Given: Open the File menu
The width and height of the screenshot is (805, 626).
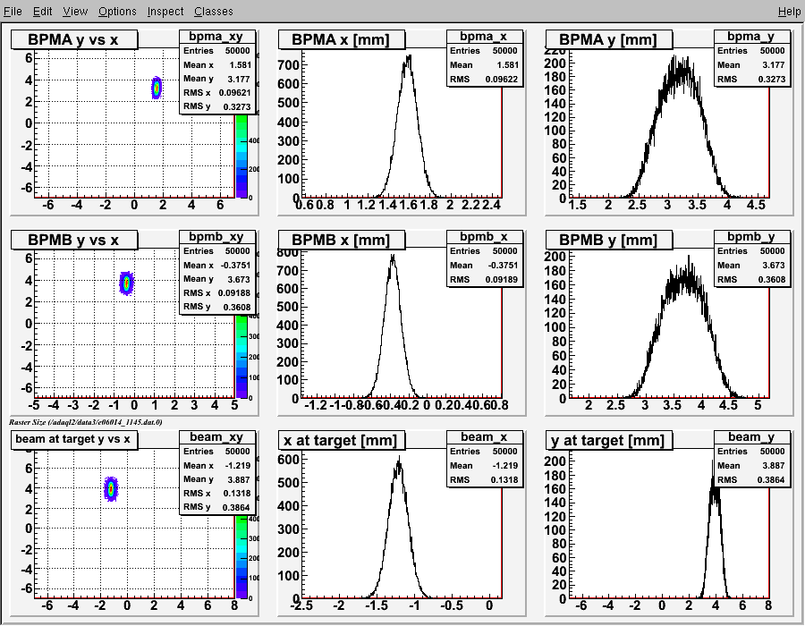Looking at the screenshot, I should point(13,12).
